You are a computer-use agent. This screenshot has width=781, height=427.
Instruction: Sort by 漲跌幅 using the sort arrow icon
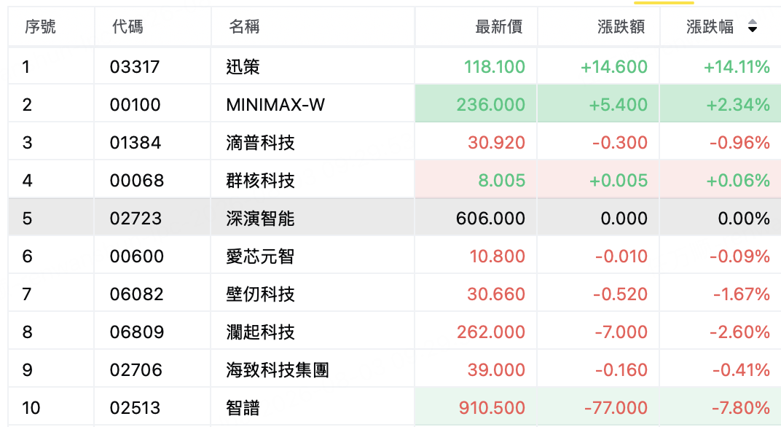pyautogui.click(x=752, y=26)
